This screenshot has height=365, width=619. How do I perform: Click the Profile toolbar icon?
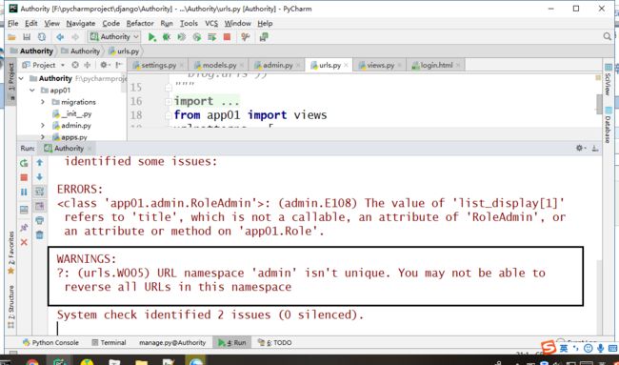196,37
